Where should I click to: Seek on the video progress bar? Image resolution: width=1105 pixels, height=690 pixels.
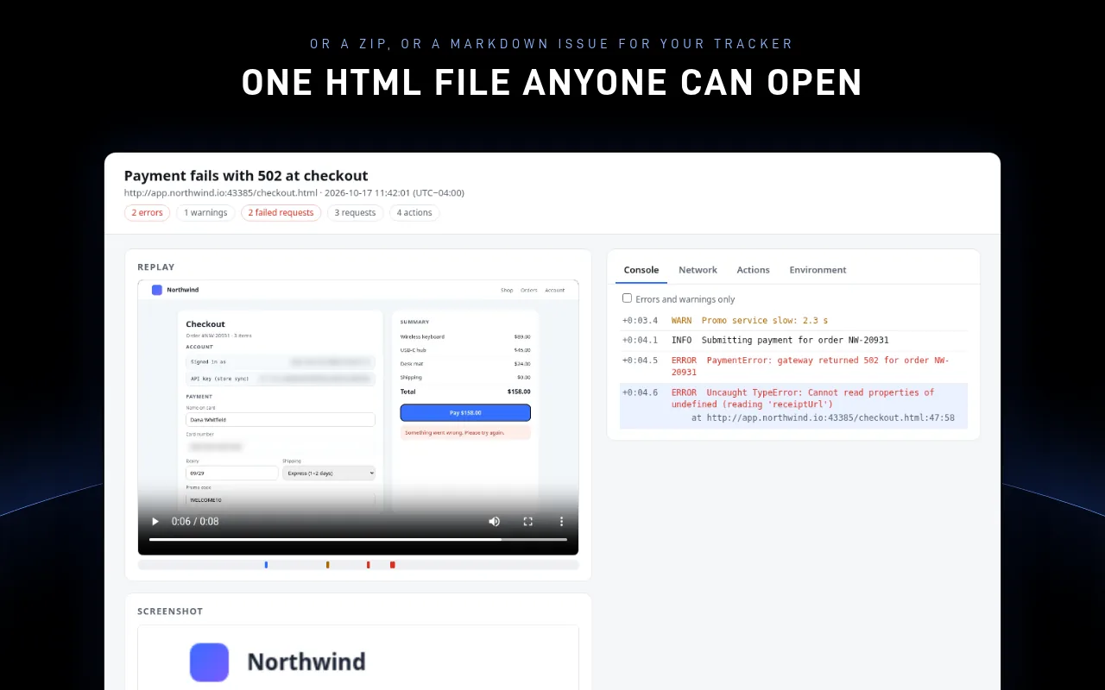tap(358, 540)
